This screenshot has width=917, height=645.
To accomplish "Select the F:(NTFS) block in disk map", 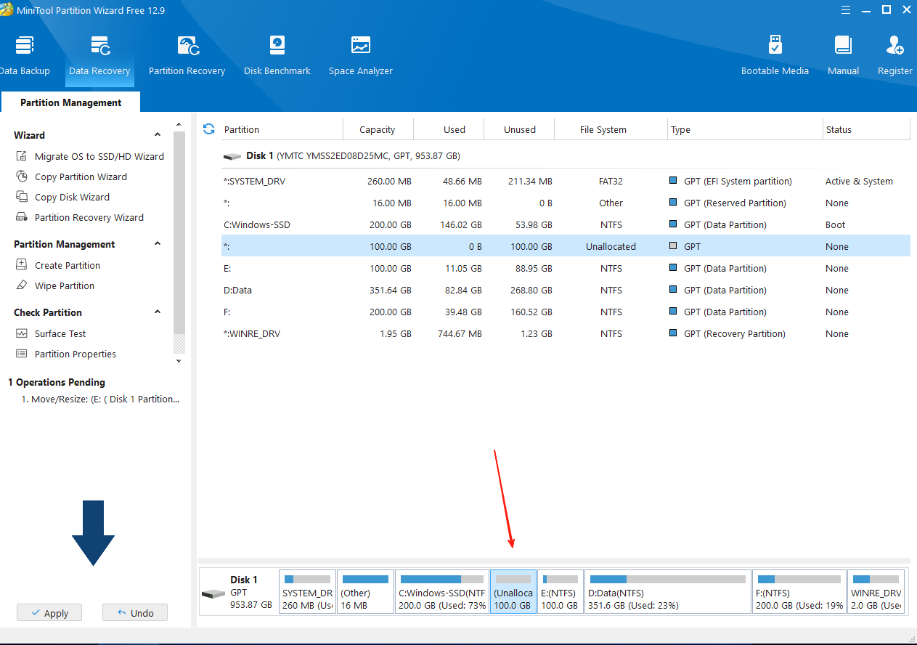I will point(799,592).
